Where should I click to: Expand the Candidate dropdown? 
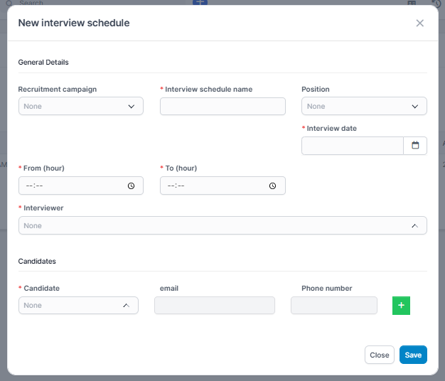click(x=78, y=305)
